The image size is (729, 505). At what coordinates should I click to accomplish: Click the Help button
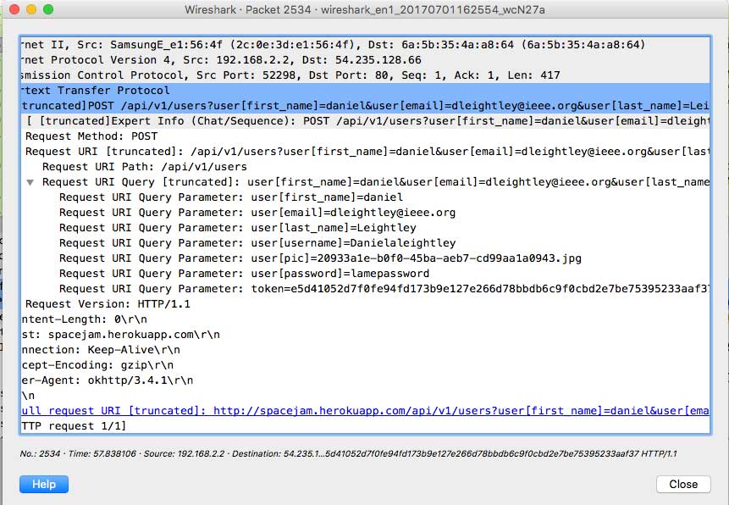(x=44, y=484)
